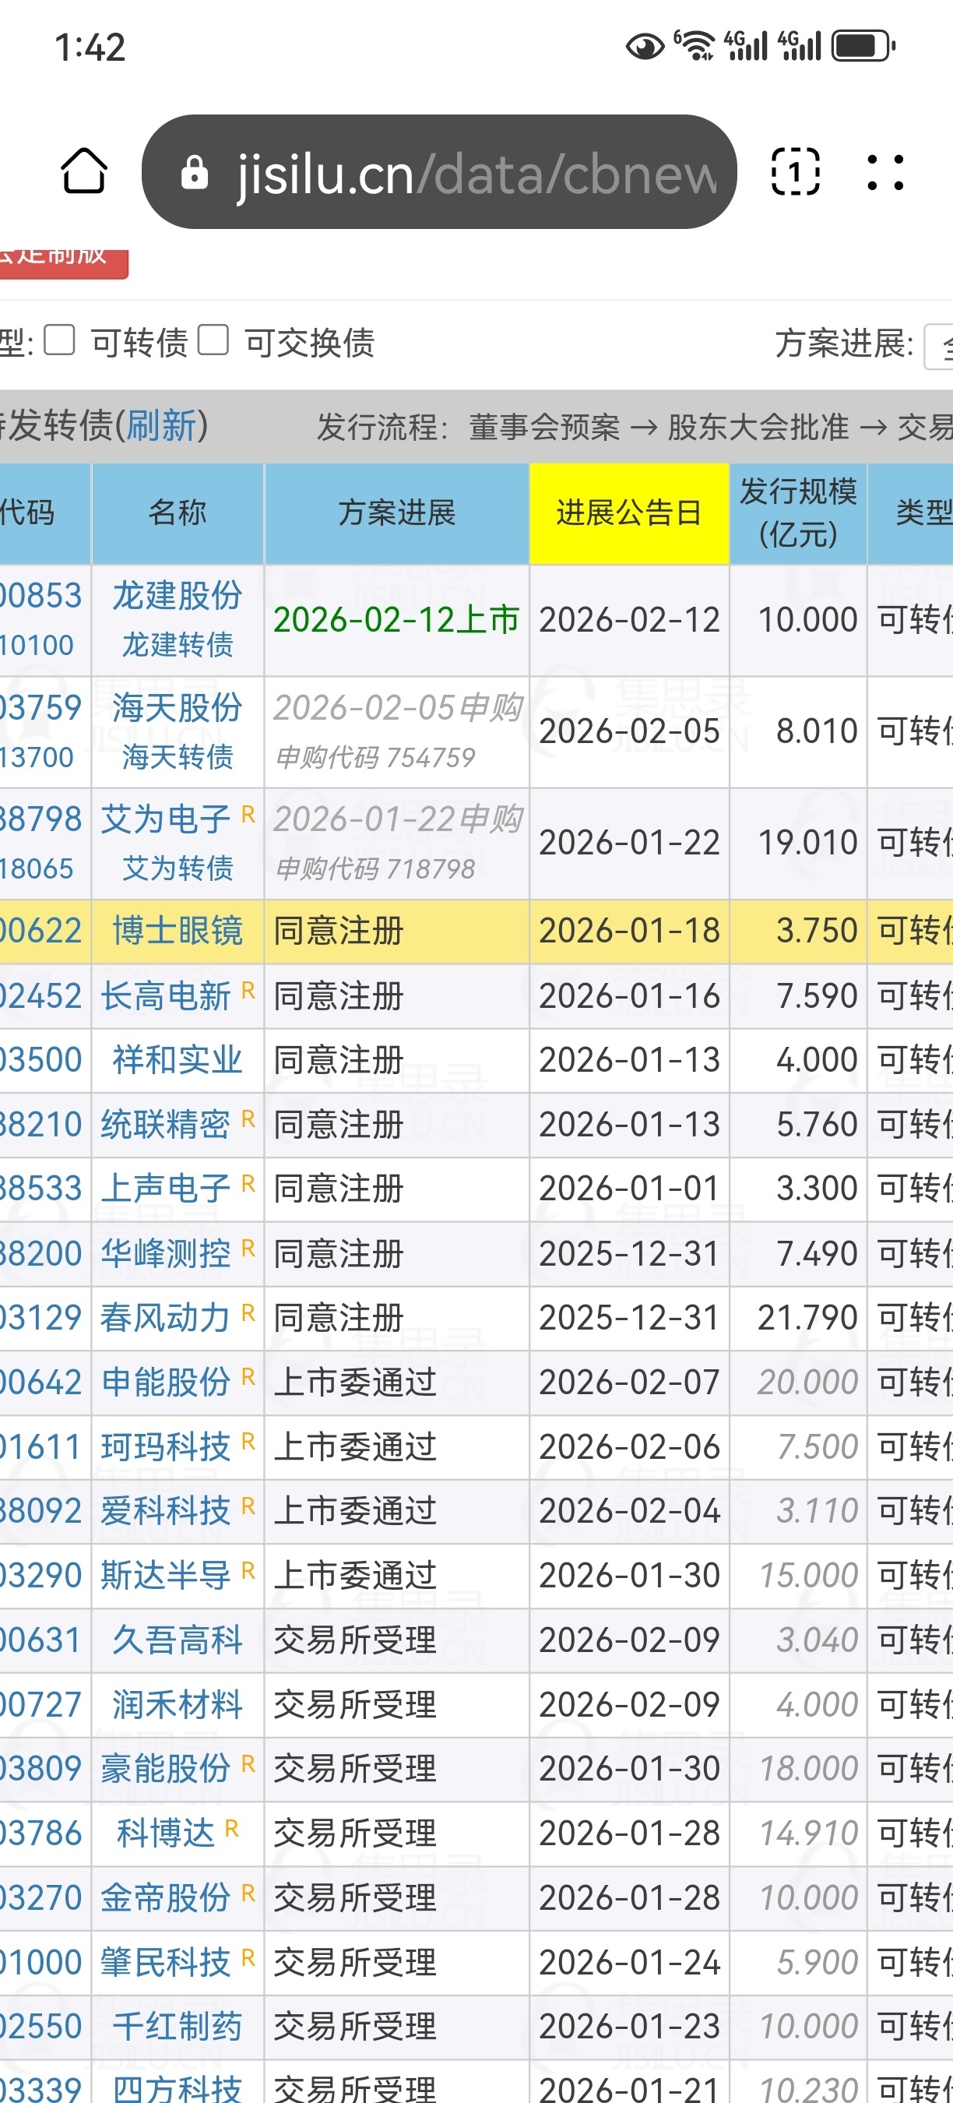
Task: Open 艾为转债 bond link
Action: [x=177, y=868]
